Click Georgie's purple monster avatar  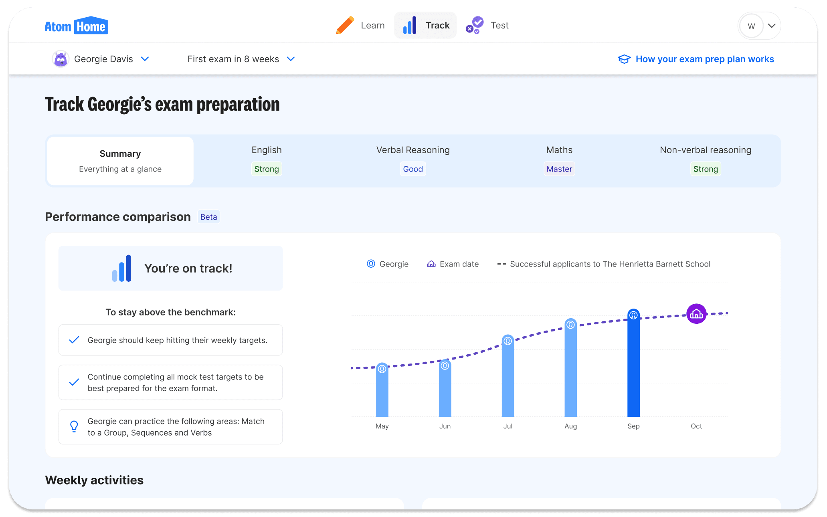(x=61, y=59)
